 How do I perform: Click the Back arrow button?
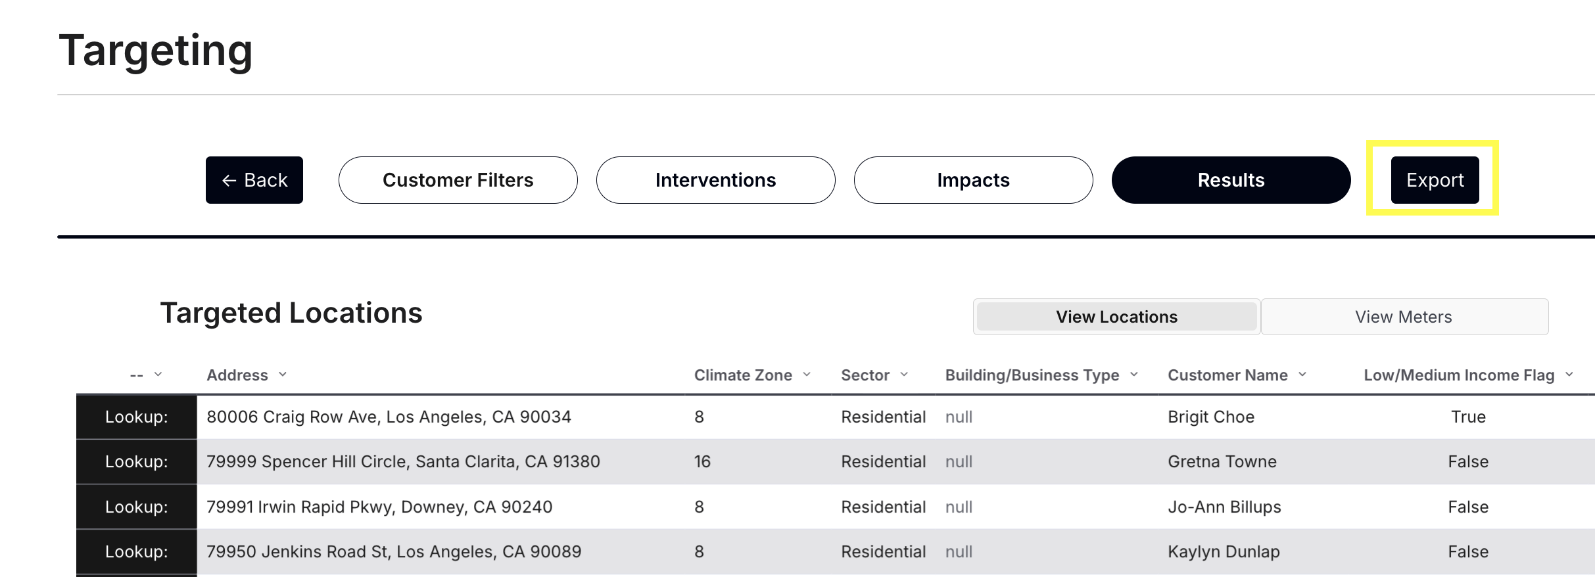tap(254, 180)
